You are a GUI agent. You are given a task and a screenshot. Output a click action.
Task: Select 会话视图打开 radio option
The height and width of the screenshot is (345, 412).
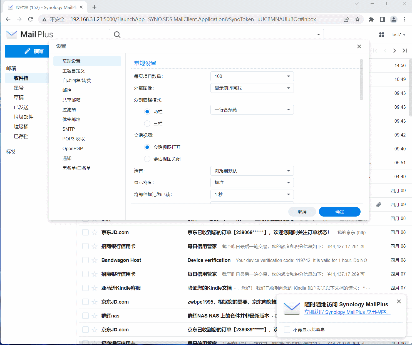coord(147,147)
